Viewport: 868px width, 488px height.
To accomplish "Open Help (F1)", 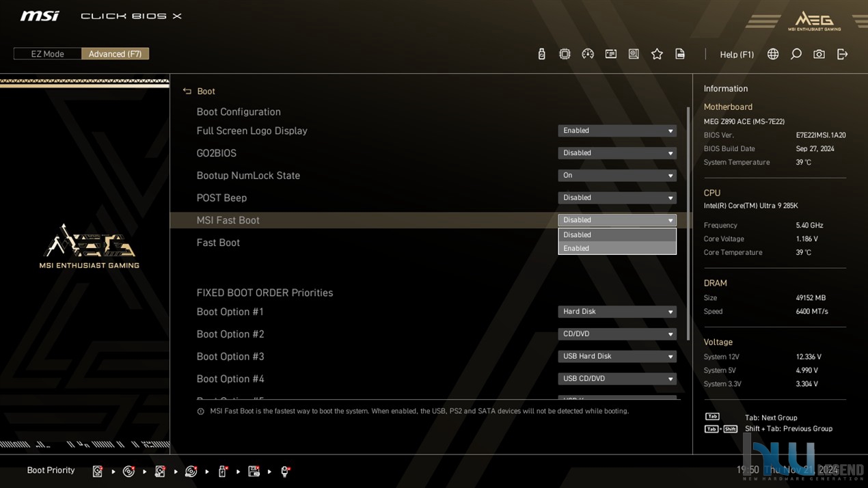I will (737, 55).
